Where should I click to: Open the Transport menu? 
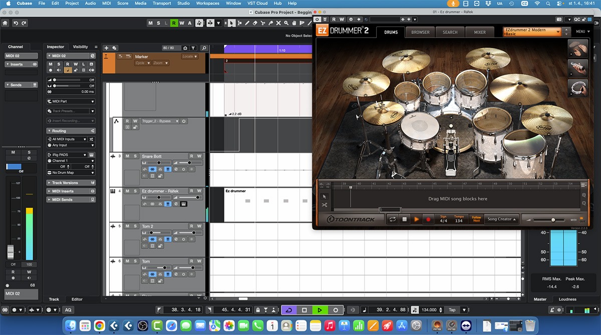click(161, 3)
